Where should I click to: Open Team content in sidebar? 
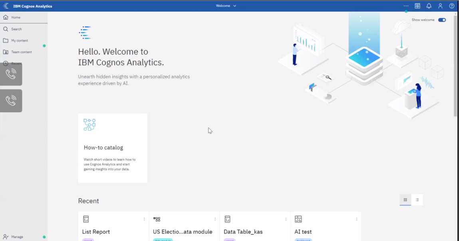[x=24, y=52]
